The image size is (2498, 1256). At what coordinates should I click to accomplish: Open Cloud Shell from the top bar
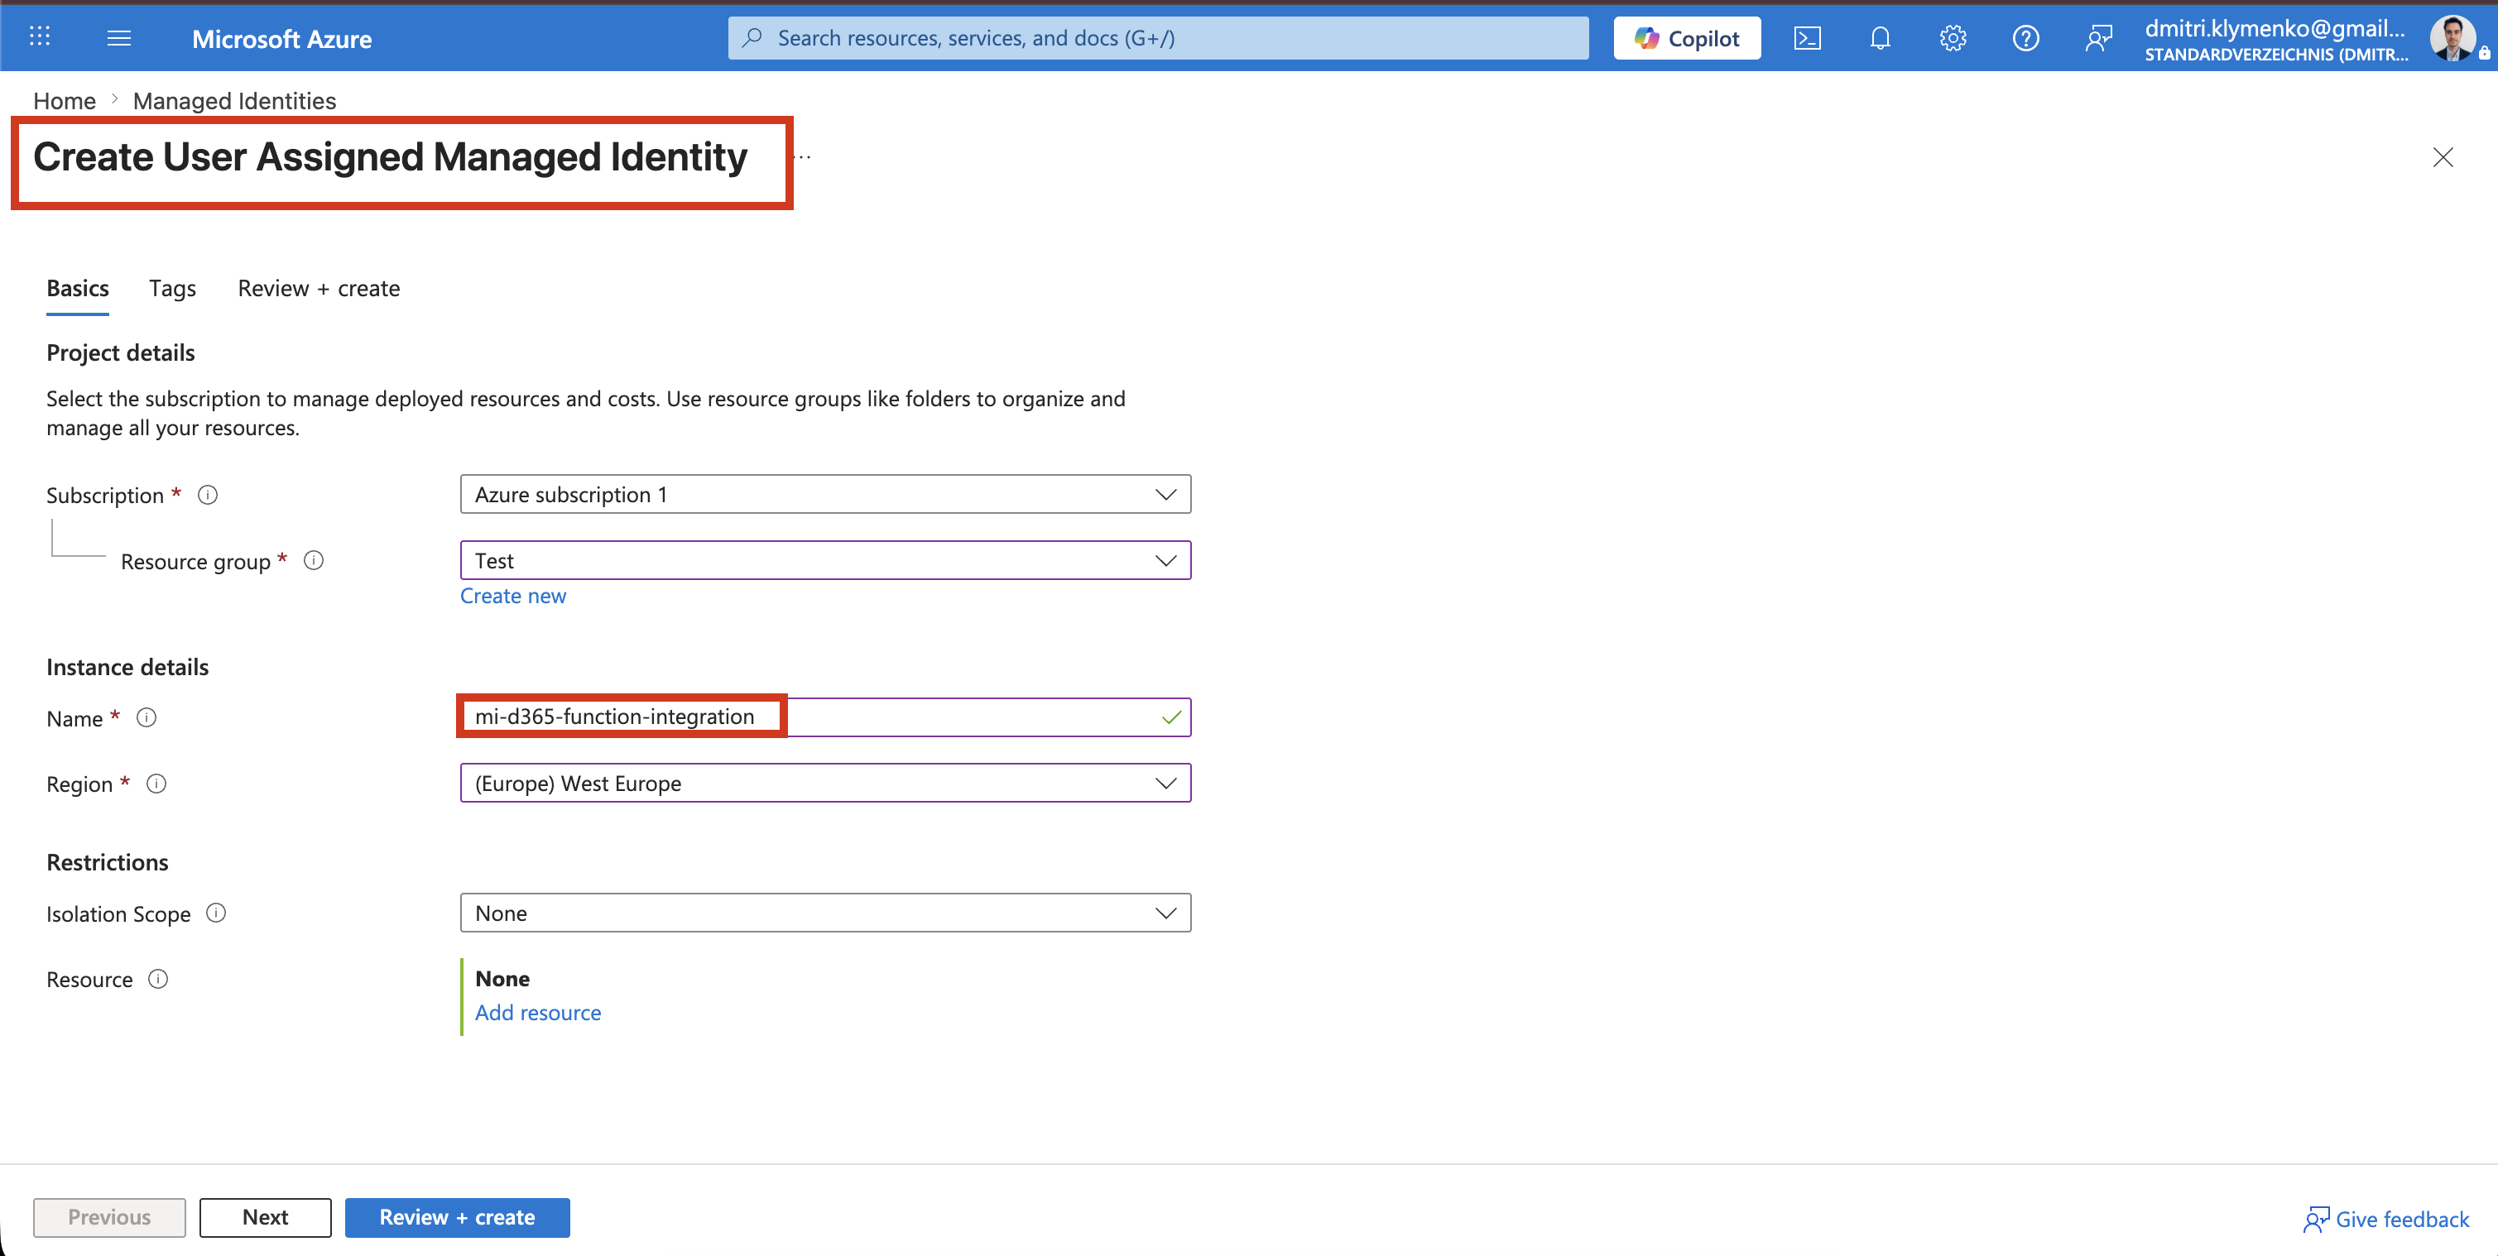click(1807, 38)
